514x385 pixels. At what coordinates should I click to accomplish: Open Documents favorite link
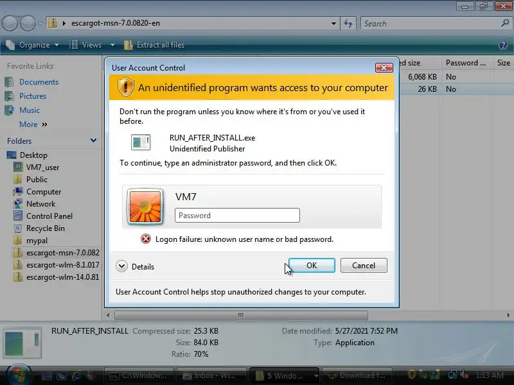coord(39,82)
